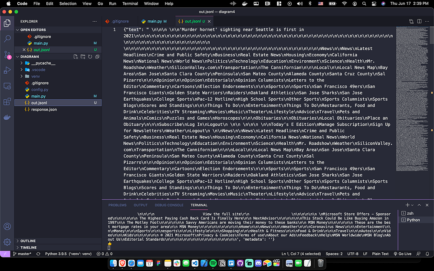Switch to the DEBUG CONSOLE panel tab
Screen dimensions: 434x271
[x=169, y=205]
